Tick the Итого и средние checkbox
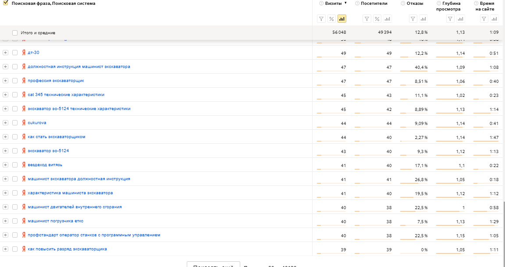Image resolution: width=505 pixels, height=267 pixels. [x=15, y=33]
